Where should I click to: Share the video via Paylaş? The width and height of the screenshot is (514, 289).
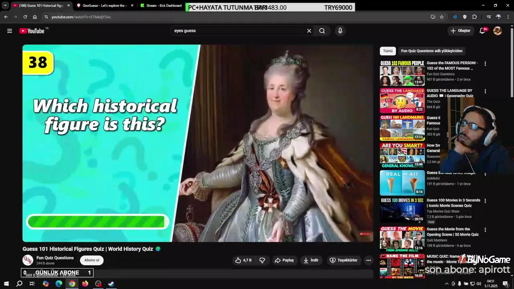point(284,260)
